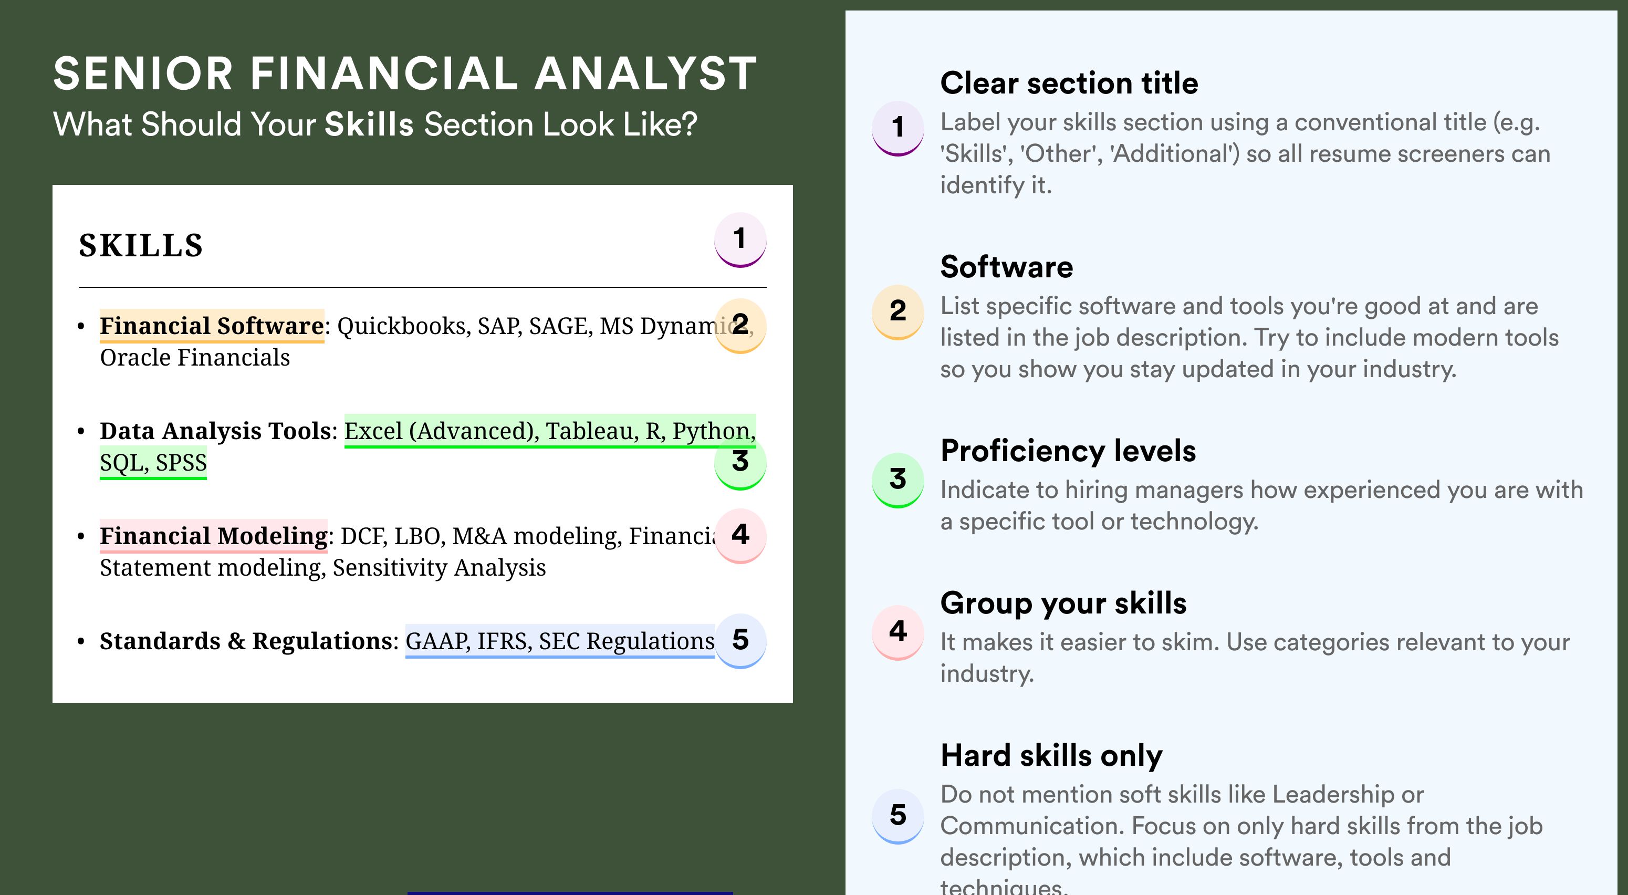Click the orange number 2 badge on resume
The height and width of the screenshot is (895, 1628).
[740, 326]
